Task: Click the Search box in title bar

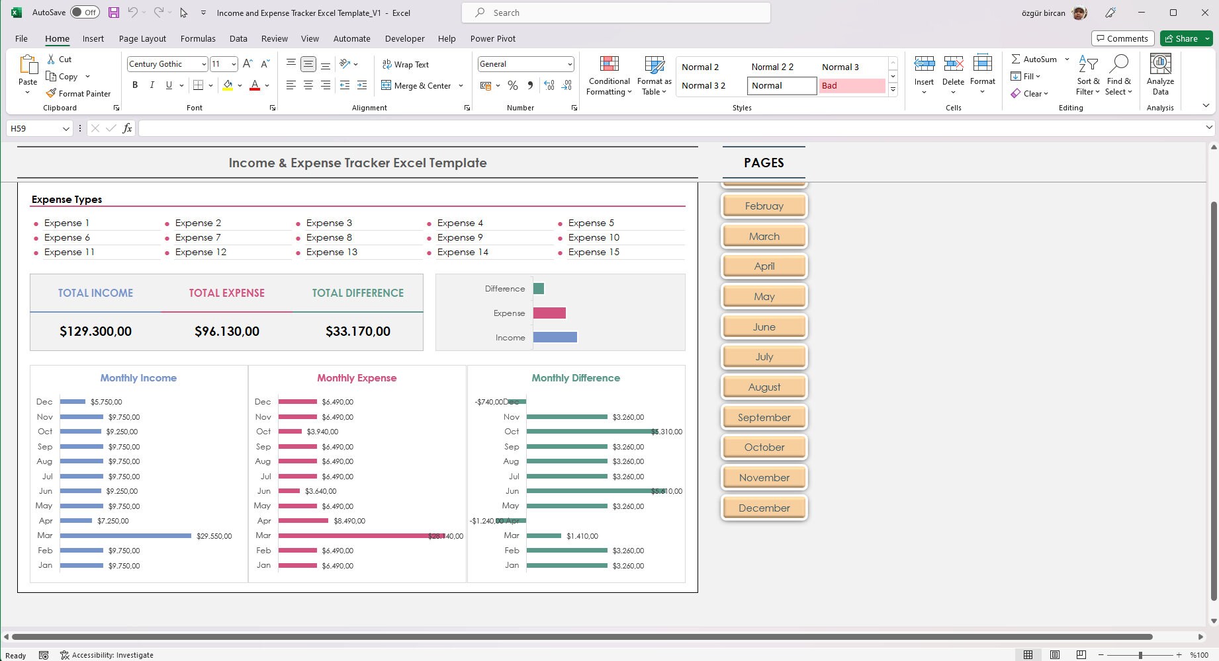Action: tap(616, 13)
